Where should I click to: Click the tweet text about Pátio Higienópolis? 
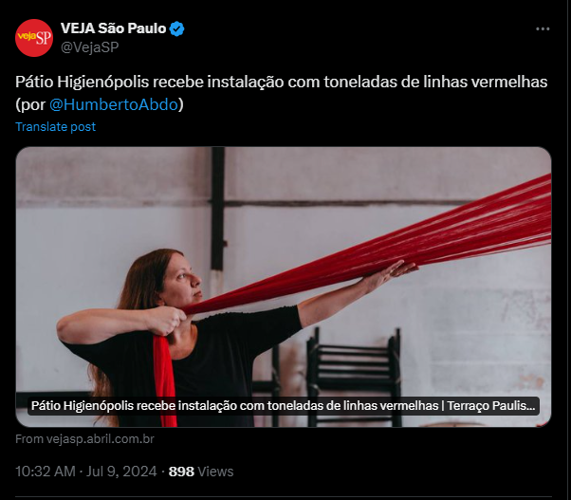tap(281, 93)
